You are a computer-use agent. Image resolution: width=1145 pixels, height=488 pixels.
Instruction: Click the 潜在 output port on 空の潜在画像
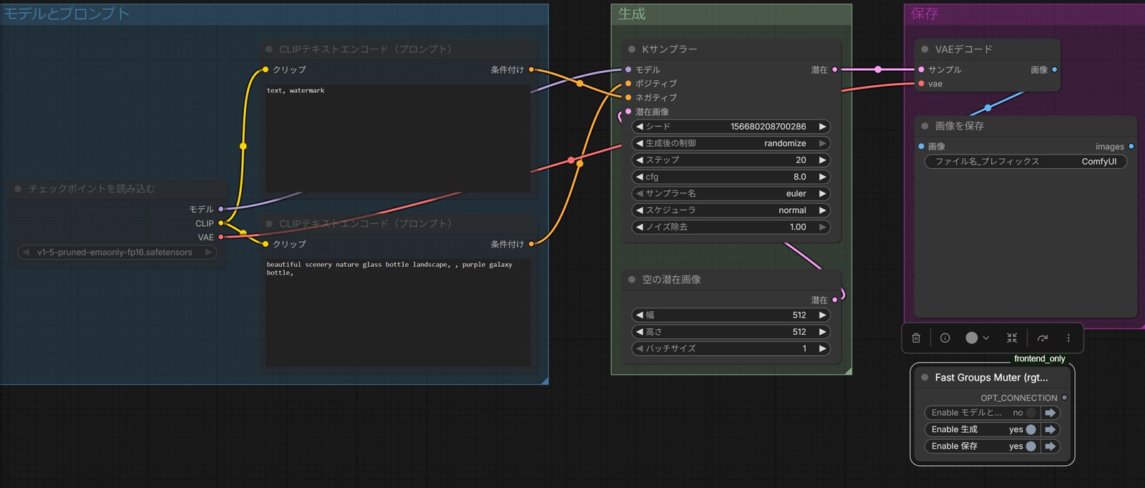834,300
